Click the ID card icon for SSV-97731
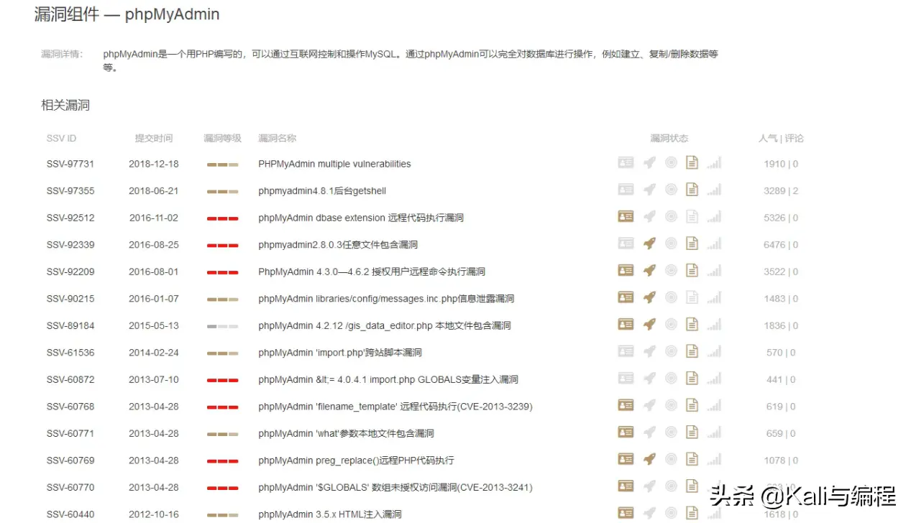The width and height of the screenshot is (911, 523). point(626,163)
